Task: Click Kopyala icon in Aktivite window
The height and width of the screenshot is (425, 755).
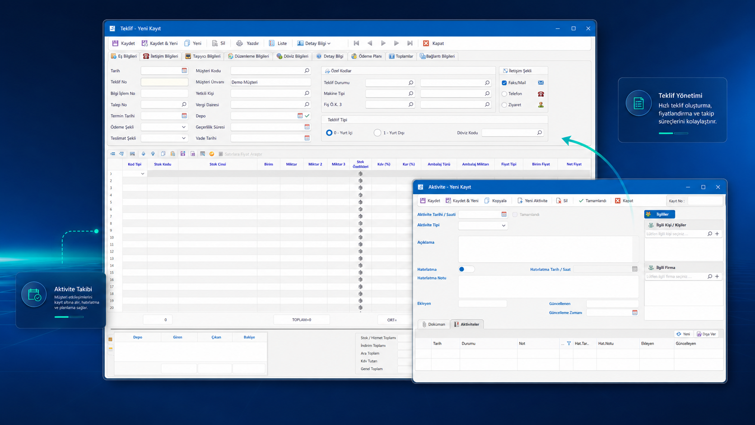Action: point(487,201)
